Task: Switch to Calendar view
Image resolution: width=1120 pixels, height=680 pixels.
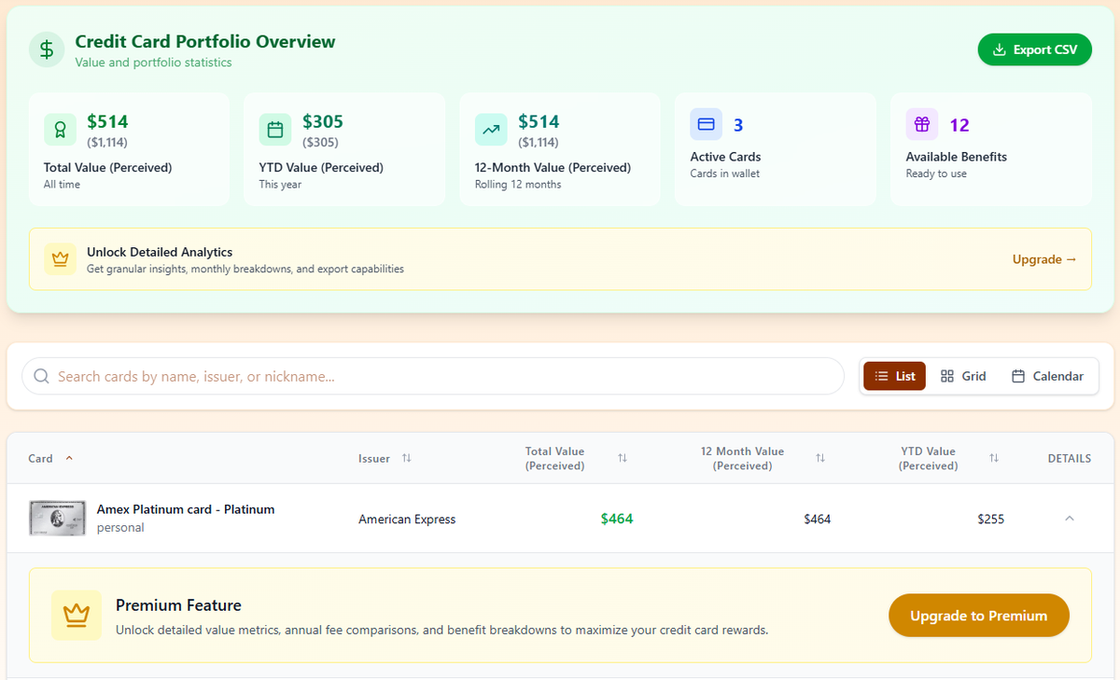Action: pyautogui.click(x=1048, y=375)
